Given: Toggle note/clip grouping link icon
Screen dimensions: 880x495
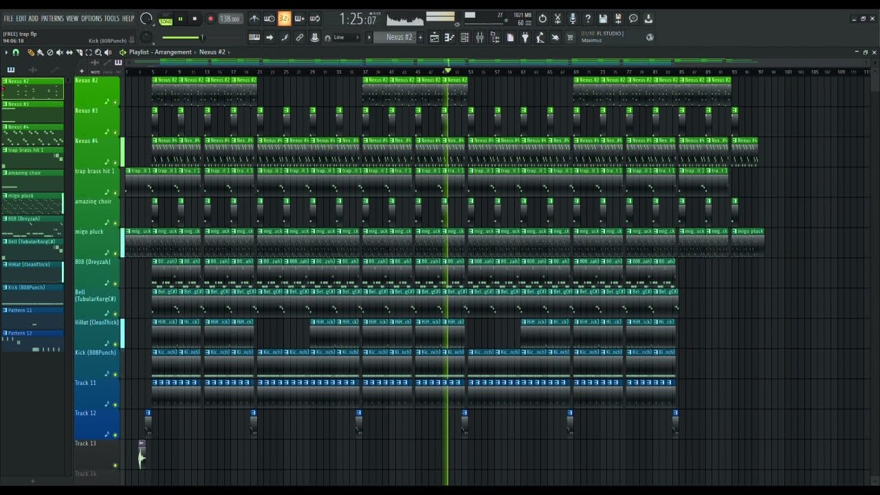Looking at the screenshot, I should coord(300,37).
